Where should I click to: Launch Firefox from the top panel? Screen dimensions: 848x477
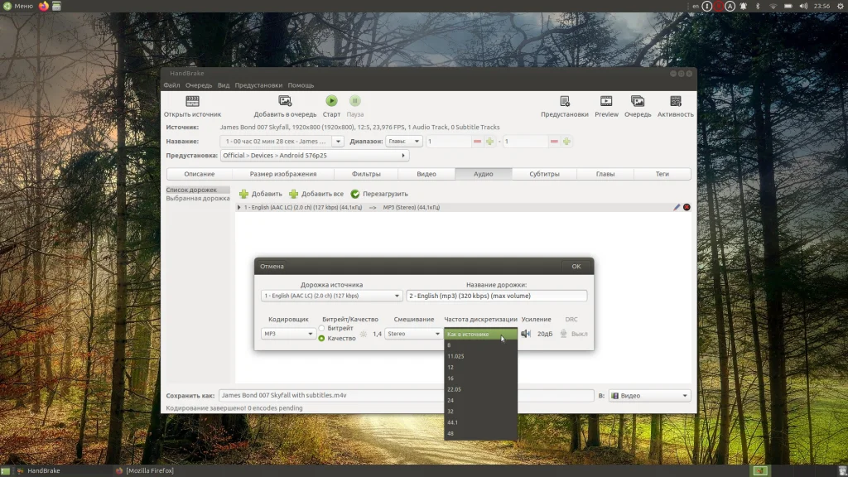pos(44,6)
